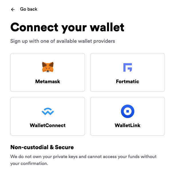The height and width of the screenshot is (173, 174).
Task: Click the Non-custodial & Secure heading
Action: point(42,147)
